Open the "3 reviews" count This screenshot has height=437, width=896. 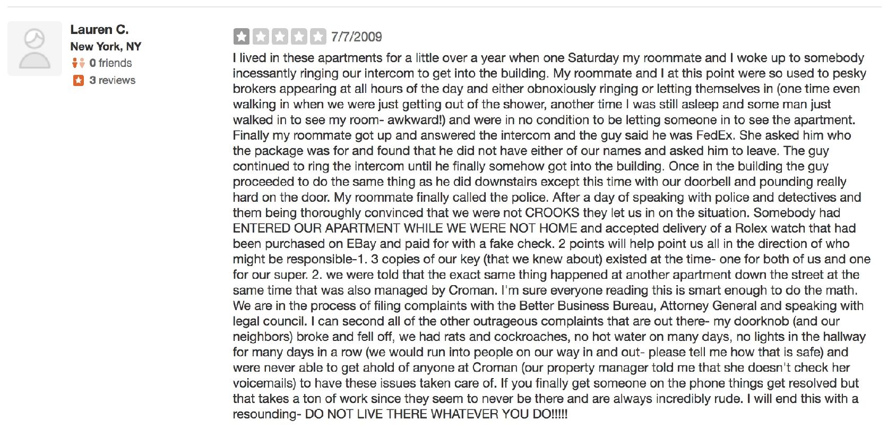coord(112,81)
